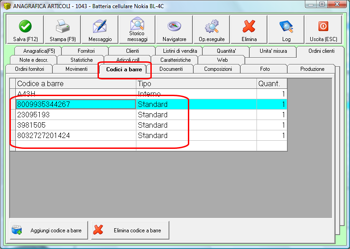Open the Log book icon
Screen dimensions: 350x249
[286, 26]
